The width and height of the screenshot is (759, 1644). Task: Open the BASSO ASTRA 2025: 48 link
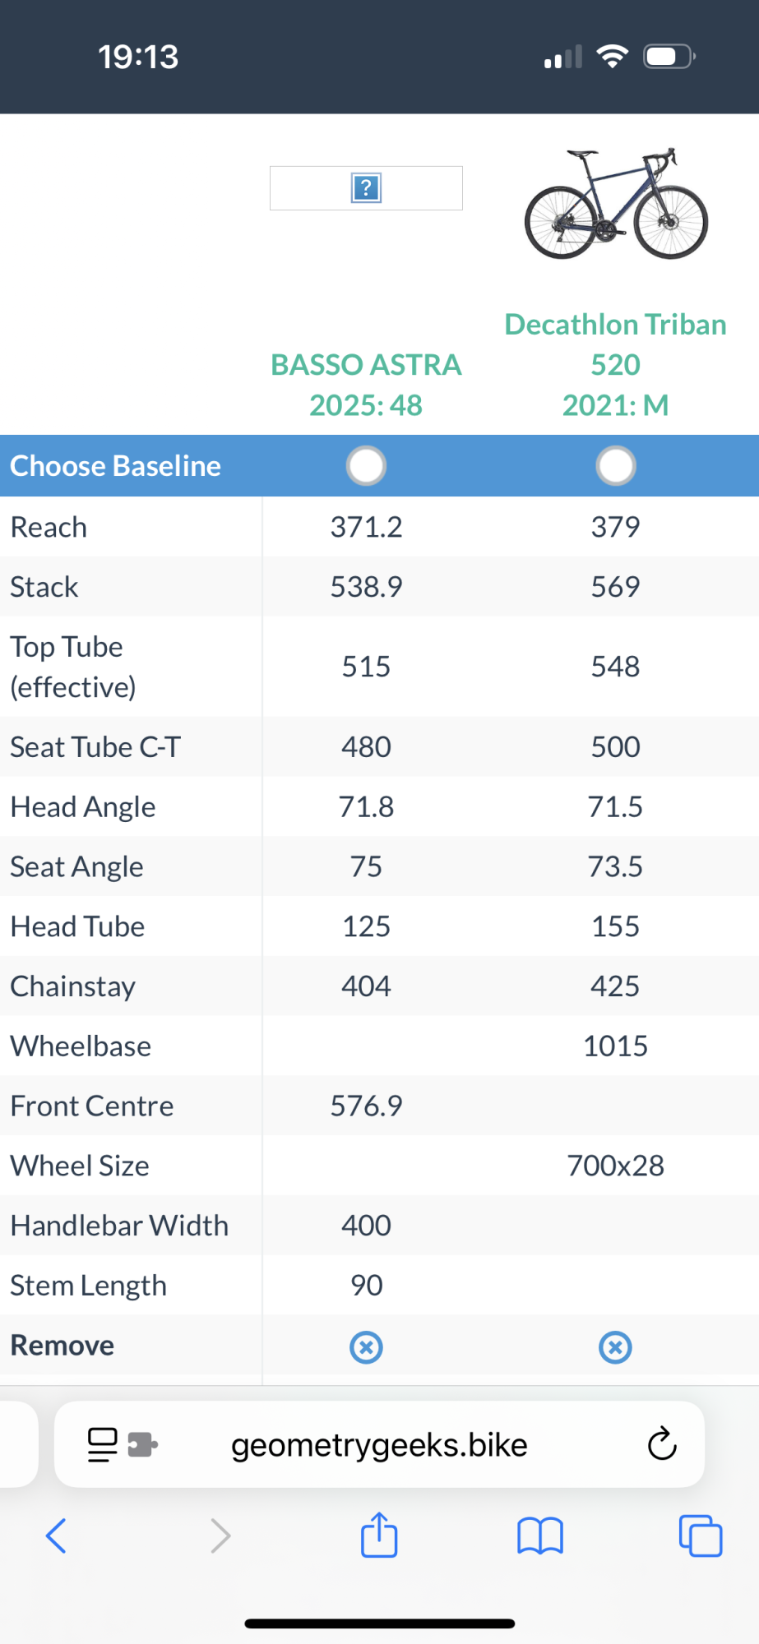pyautogui.click(x=366, y=385)
